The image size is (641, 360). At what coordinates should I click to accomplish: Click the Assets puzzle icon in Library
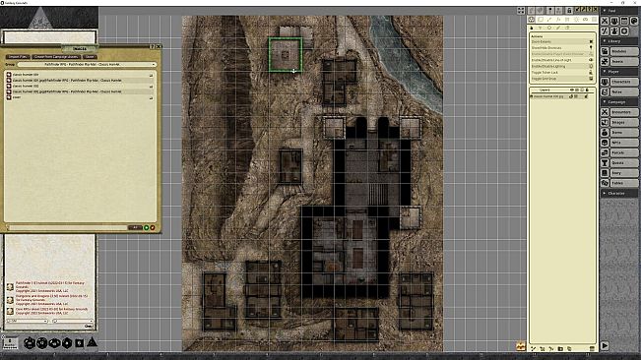(605, 61)
